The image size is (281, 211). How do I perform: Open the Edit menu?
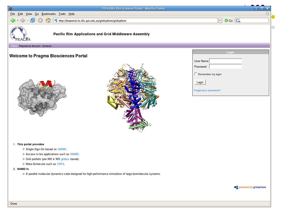[20, 14]
